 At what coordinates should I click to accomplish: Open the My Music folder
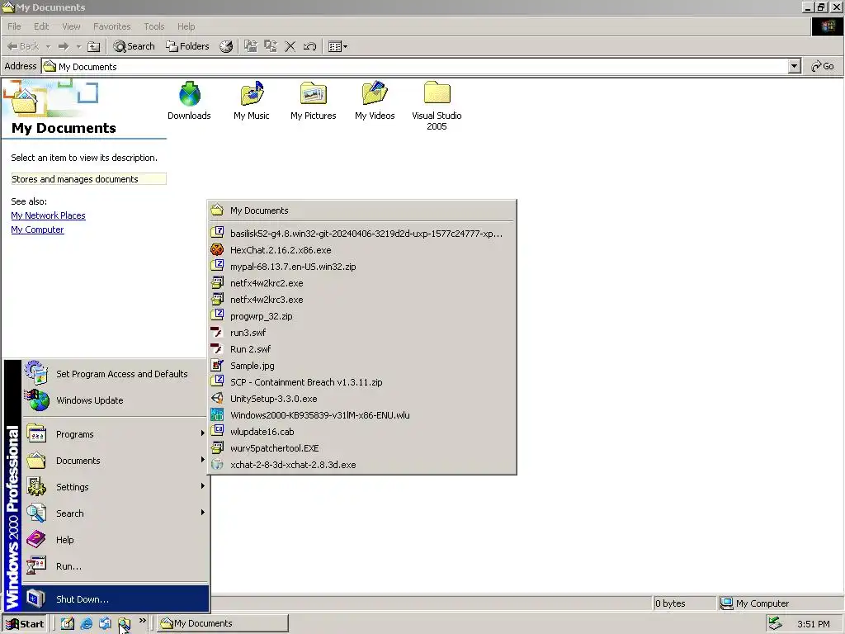pyautogui.click(x=251, y=101)
